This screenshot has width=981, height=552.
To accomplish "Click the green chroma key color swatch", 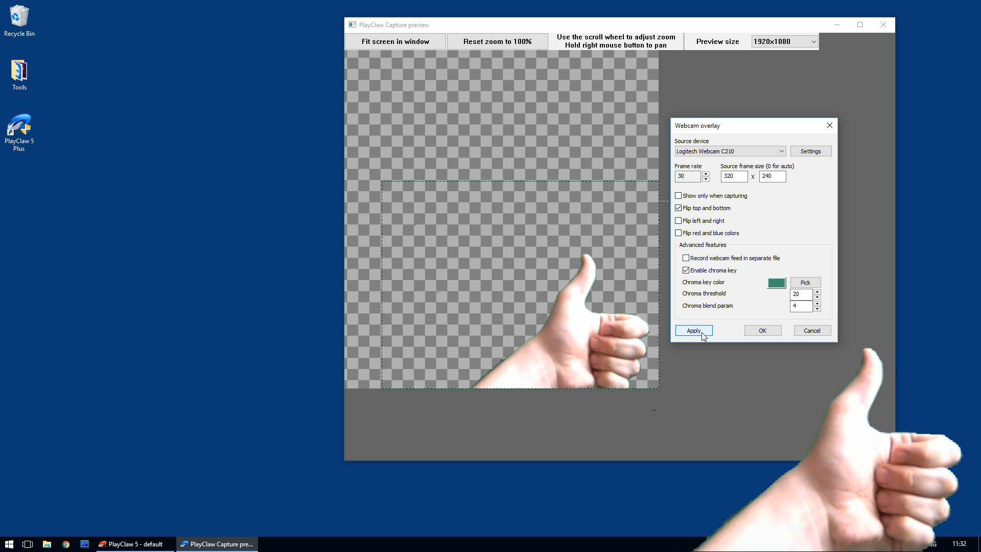I will [x=776, y=283].
